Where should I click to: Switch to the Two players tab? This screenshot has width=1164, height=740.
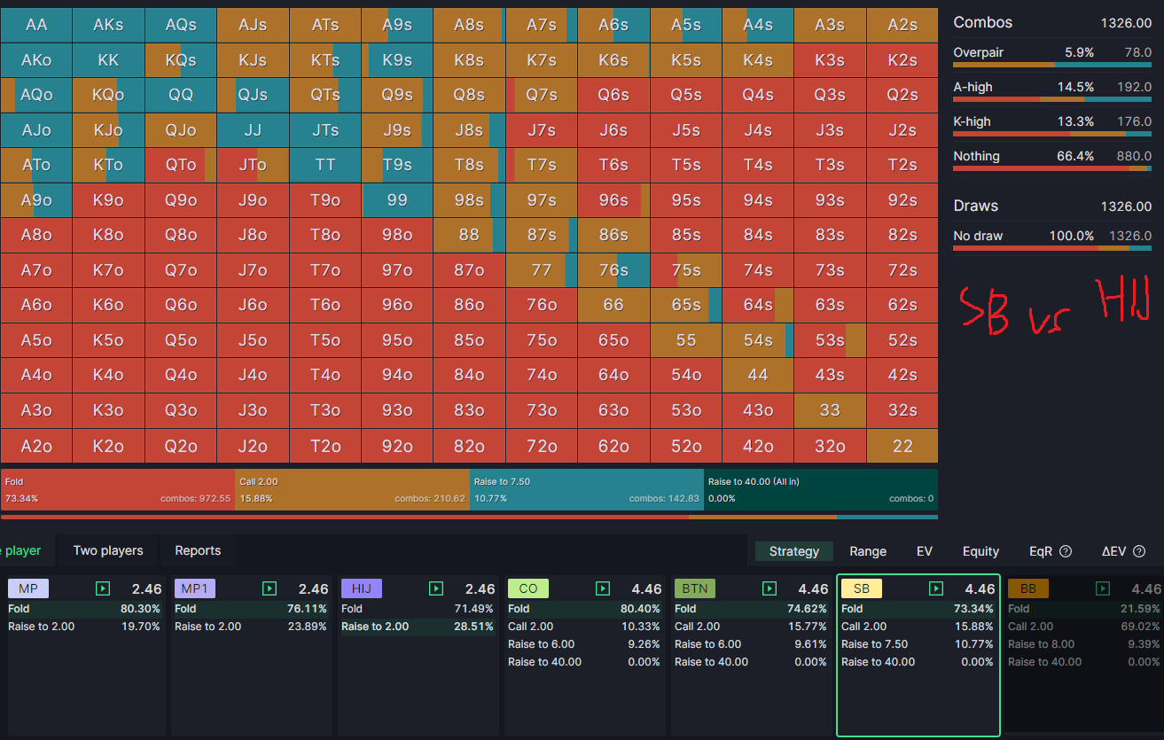[x=108, y=550]
